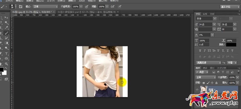Open the brush panel toggle icon
The height and width of the screenshot is (109, 241).
(x=21, y=7)
